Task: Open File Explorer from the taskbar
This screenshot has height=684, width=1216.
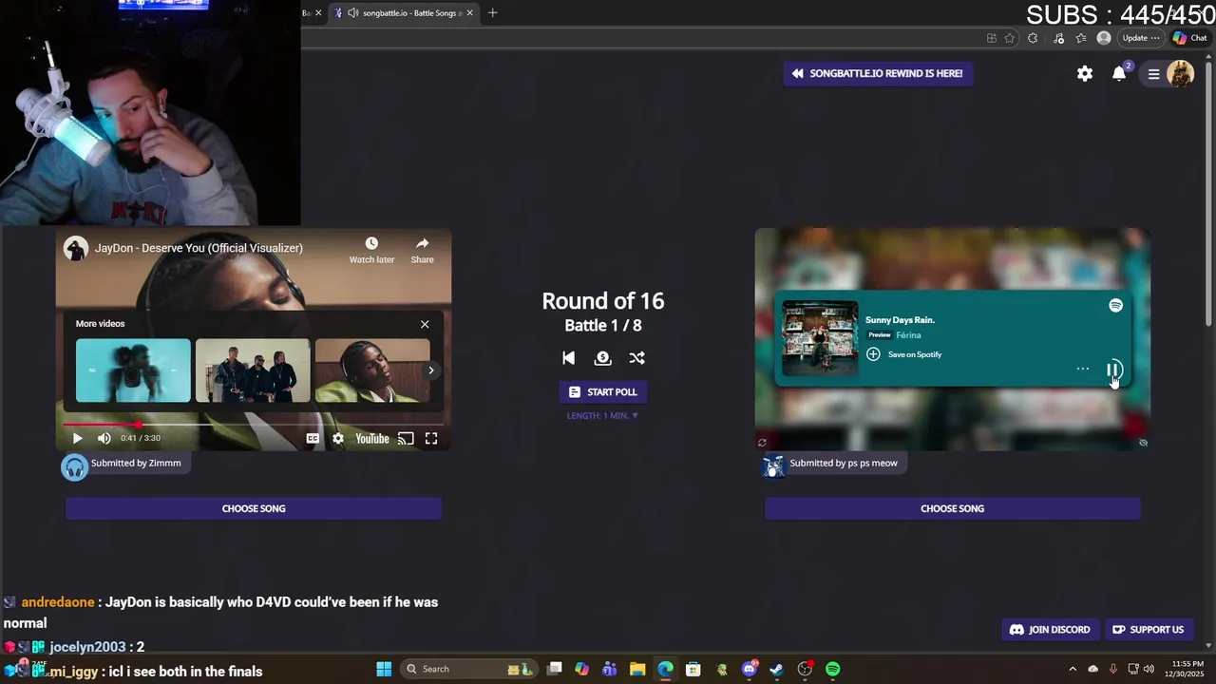Action: click(637, 669)
